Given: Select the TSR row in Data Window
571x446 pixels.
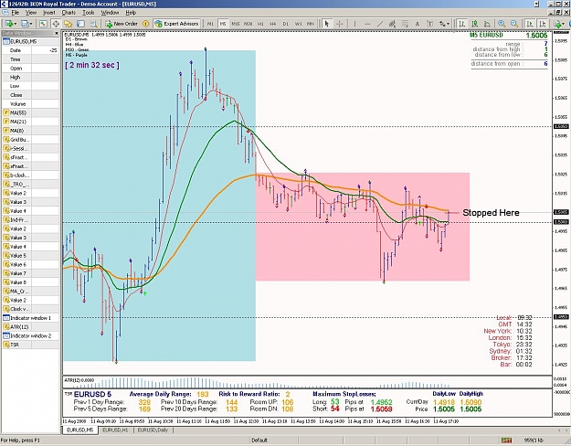Looking at the screenshot, I should (30, 345).
